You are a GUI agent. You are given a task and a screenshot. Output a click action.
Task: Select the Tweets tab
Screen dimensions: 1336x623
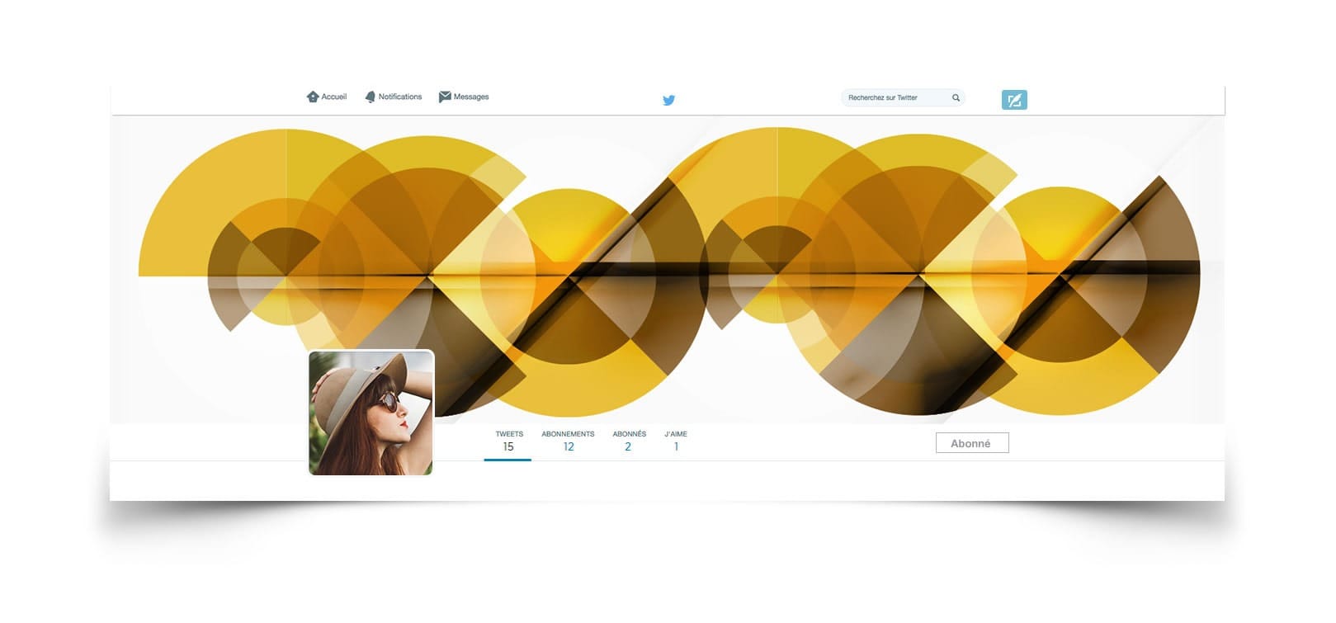tap(508, 441)
